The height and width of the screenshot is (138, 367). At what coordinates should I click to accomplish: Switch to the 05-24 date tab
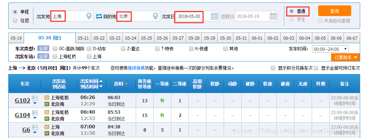tap(131, 38)
